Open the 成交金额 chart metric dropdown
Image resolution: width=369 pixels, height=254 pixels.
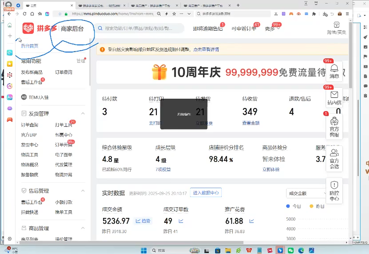point(307,193)
